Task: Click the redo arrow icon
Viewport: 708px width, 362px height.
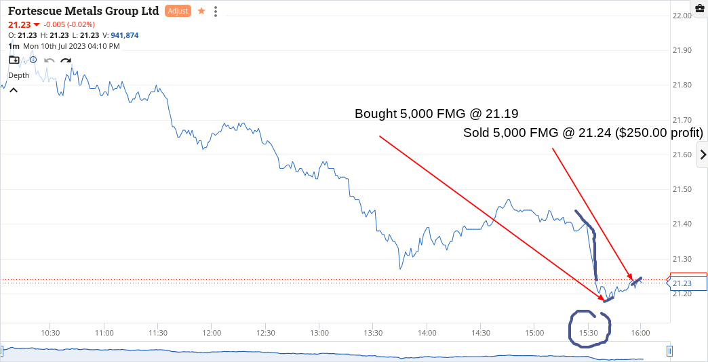Action: [x=66, y=61]
